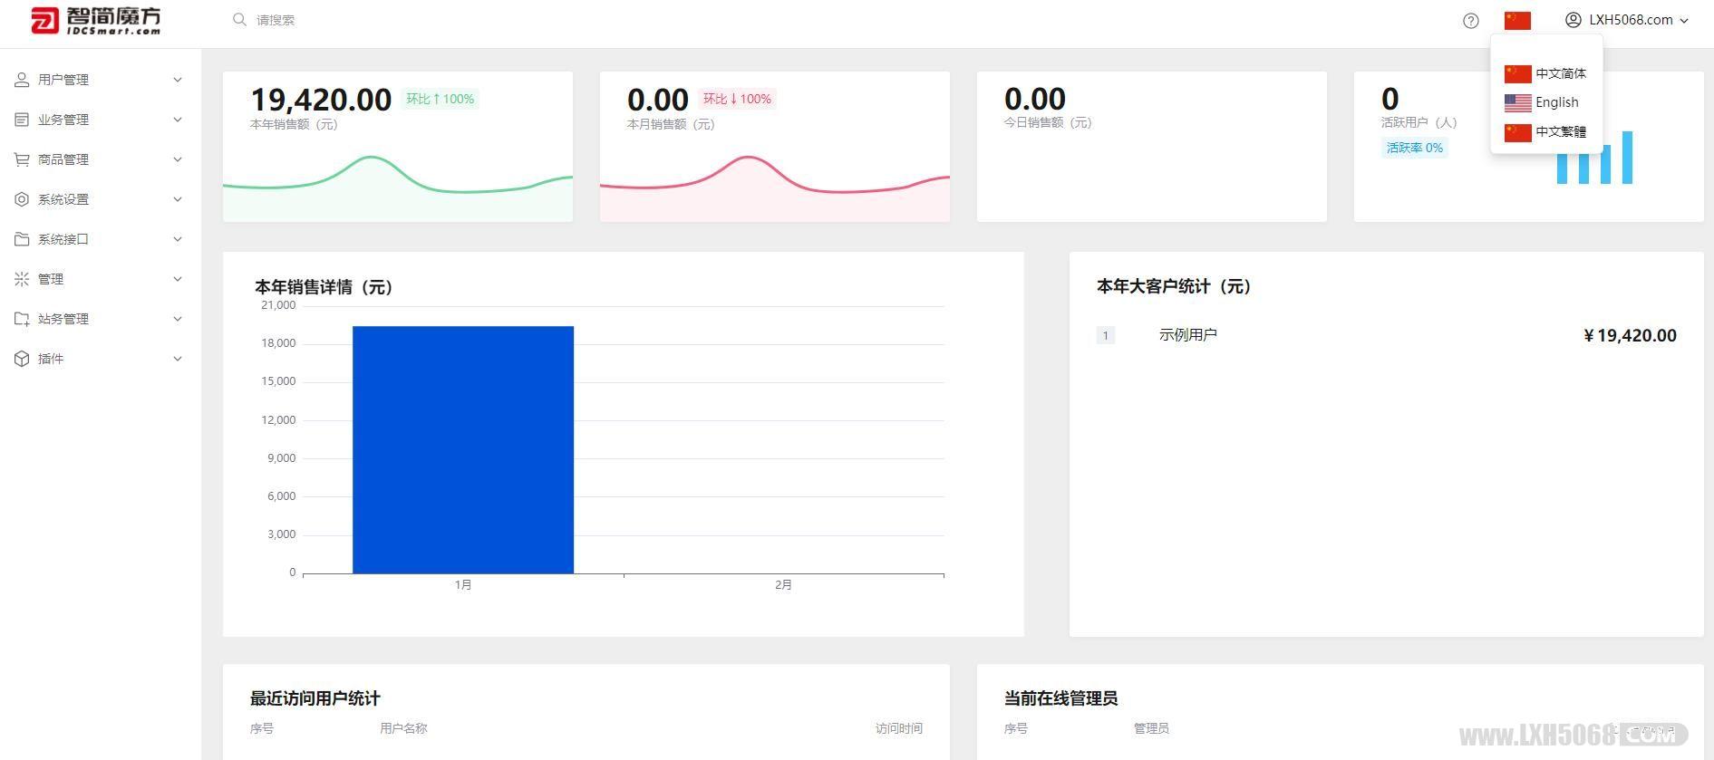This screenshot has width=1714, height=760.
Task: Expand 站务管理 chevron
Action: coord(178,319)
